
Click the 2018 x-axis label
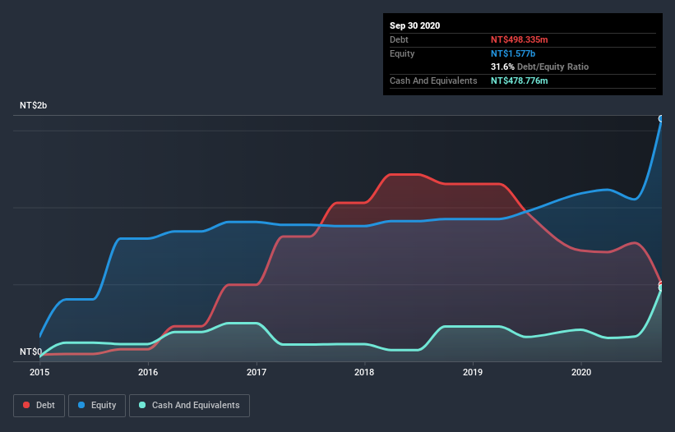364,372
